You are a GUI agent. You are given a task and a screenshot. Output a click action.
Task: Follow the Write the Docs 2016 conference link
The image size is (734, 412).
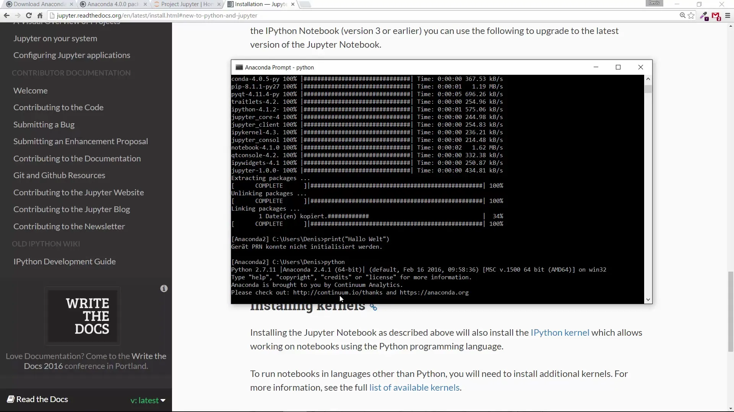95,361
